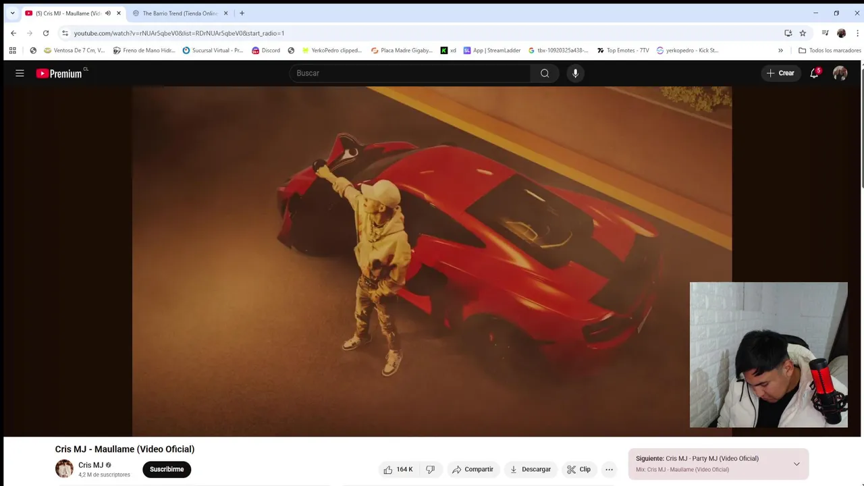Click the Siguiente: Cris MJ - Party MJ text
The image size is (864, 486).
pyautogui.click(x=697, y=459)
